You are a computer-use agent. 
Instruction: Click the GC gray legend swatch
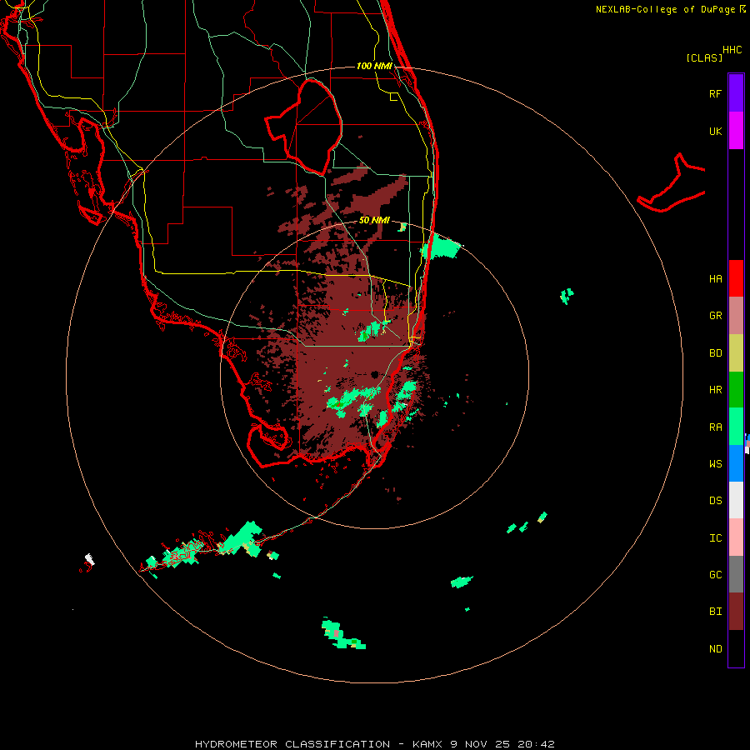(736, 574)
